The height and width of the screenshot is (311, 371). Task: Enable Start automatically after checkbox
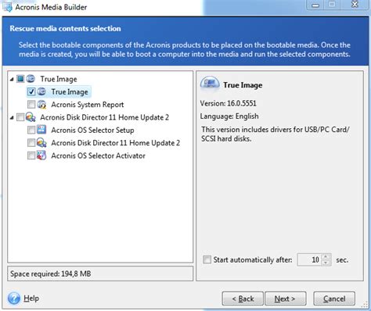tap(207, 259)
